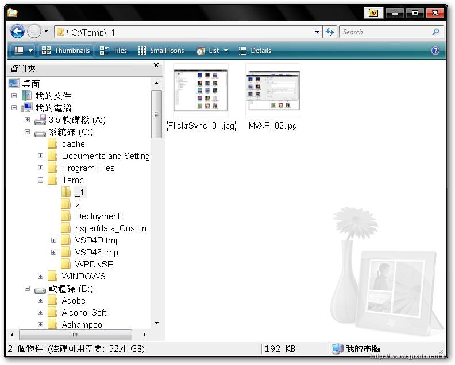Screen dimensions: 455x365
Task: Open the navigation history dropdown arrow
Action: pyautogui.click(x=46, y=30)
